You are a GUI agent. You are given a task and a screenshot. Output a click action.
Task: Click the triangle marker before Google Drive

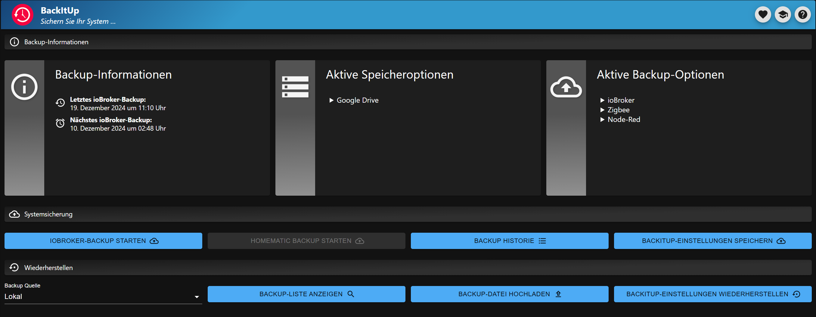tap(331, 100)
